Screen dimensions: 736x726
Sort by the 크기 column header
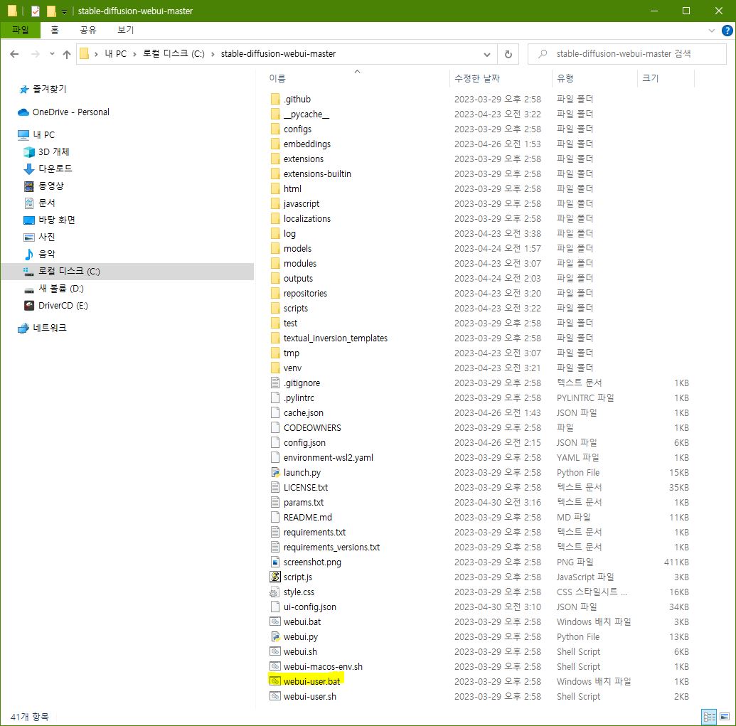(666, 78)
